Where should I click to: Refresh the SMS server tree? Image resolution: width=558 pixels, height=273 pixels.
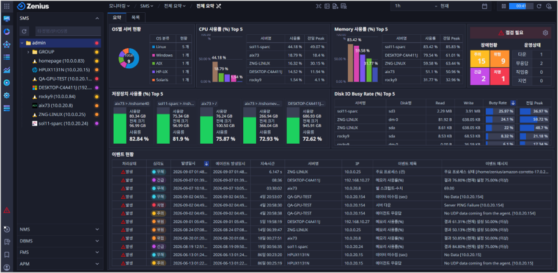click(24, 31)
